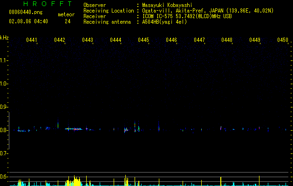Viewport: 293px width, 186px height.
Task: Click the HROFFT title text
Action: 48,4
